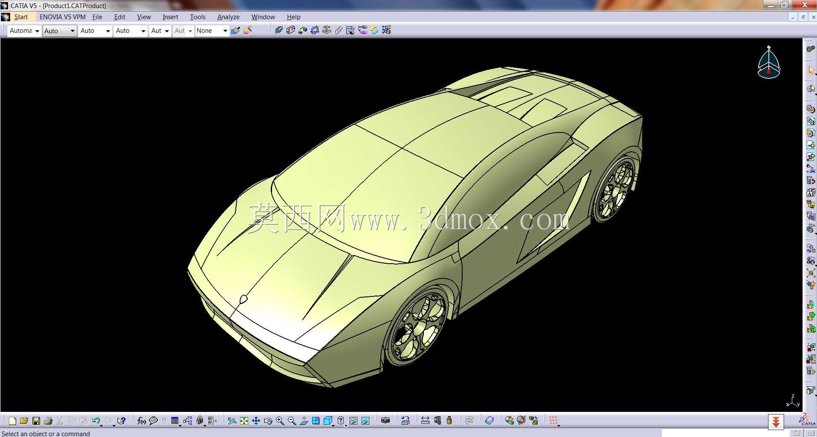The image size is (817, 437).
Task: Open the None layer dropdown
Action: pos(212,31)
